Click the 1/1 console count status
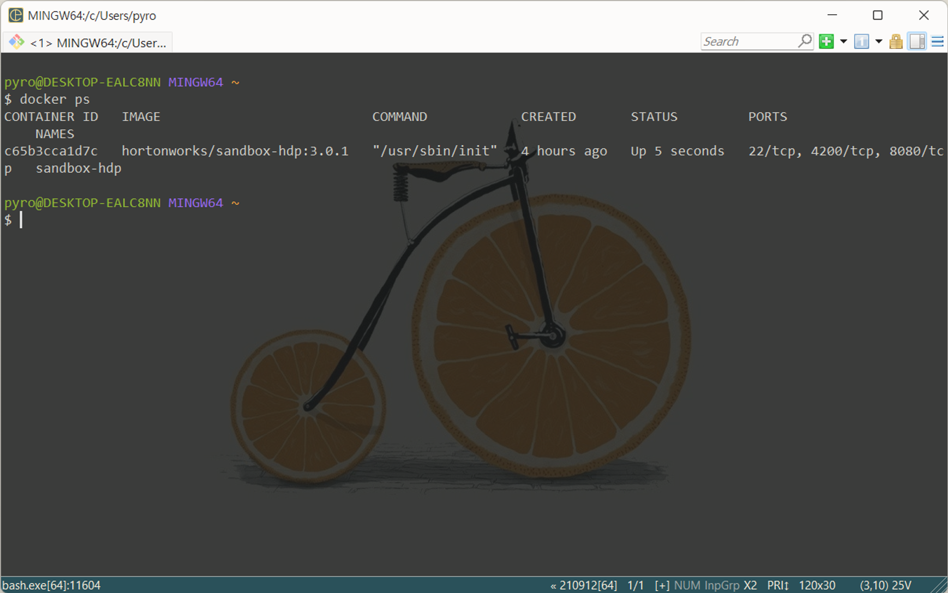Image resolution: width=948 pixels, height=593 pixels. tap(636, 585)
